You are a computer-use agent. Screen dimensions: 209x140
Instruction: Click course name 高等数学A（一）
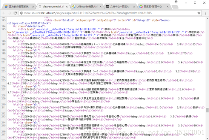point(91,44)
